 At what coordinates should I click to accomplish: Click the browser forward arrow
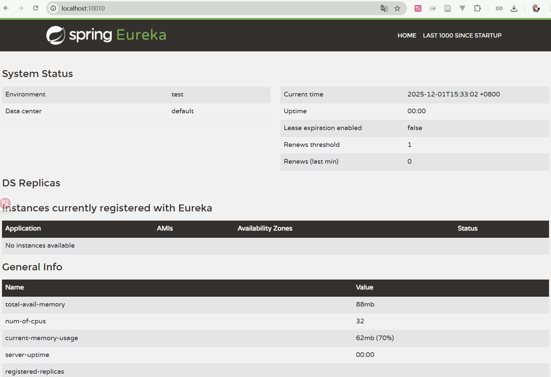[21, 8]
